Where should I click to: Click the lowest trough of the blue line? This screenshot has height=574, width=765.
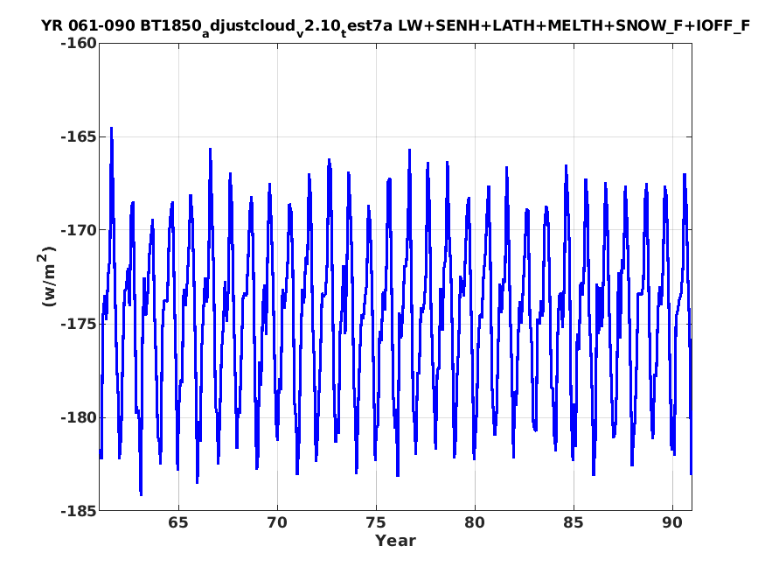pyautogui.click(x=141, y=494)
